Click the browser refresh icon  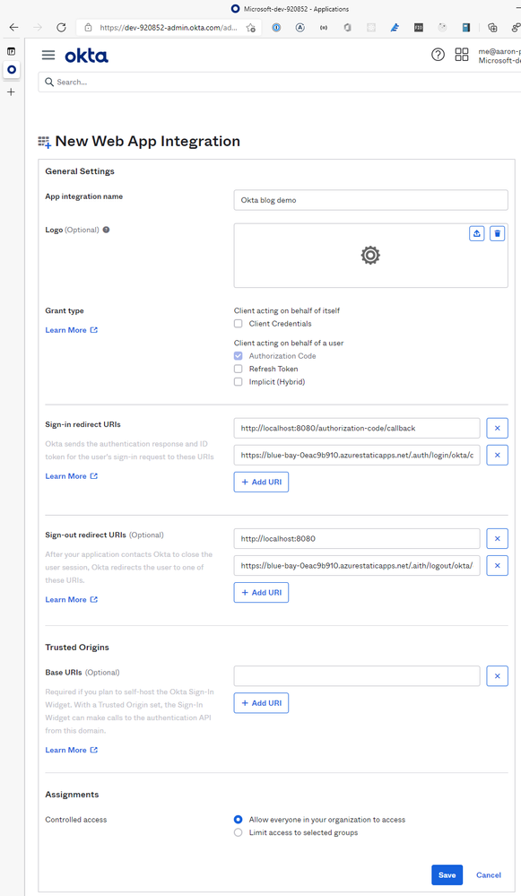pos(61,27)
